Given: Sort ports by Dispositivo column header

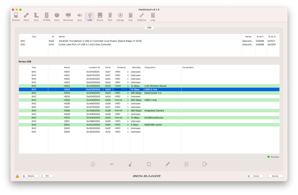Looking at the screenshot, I should click(162, 68).
